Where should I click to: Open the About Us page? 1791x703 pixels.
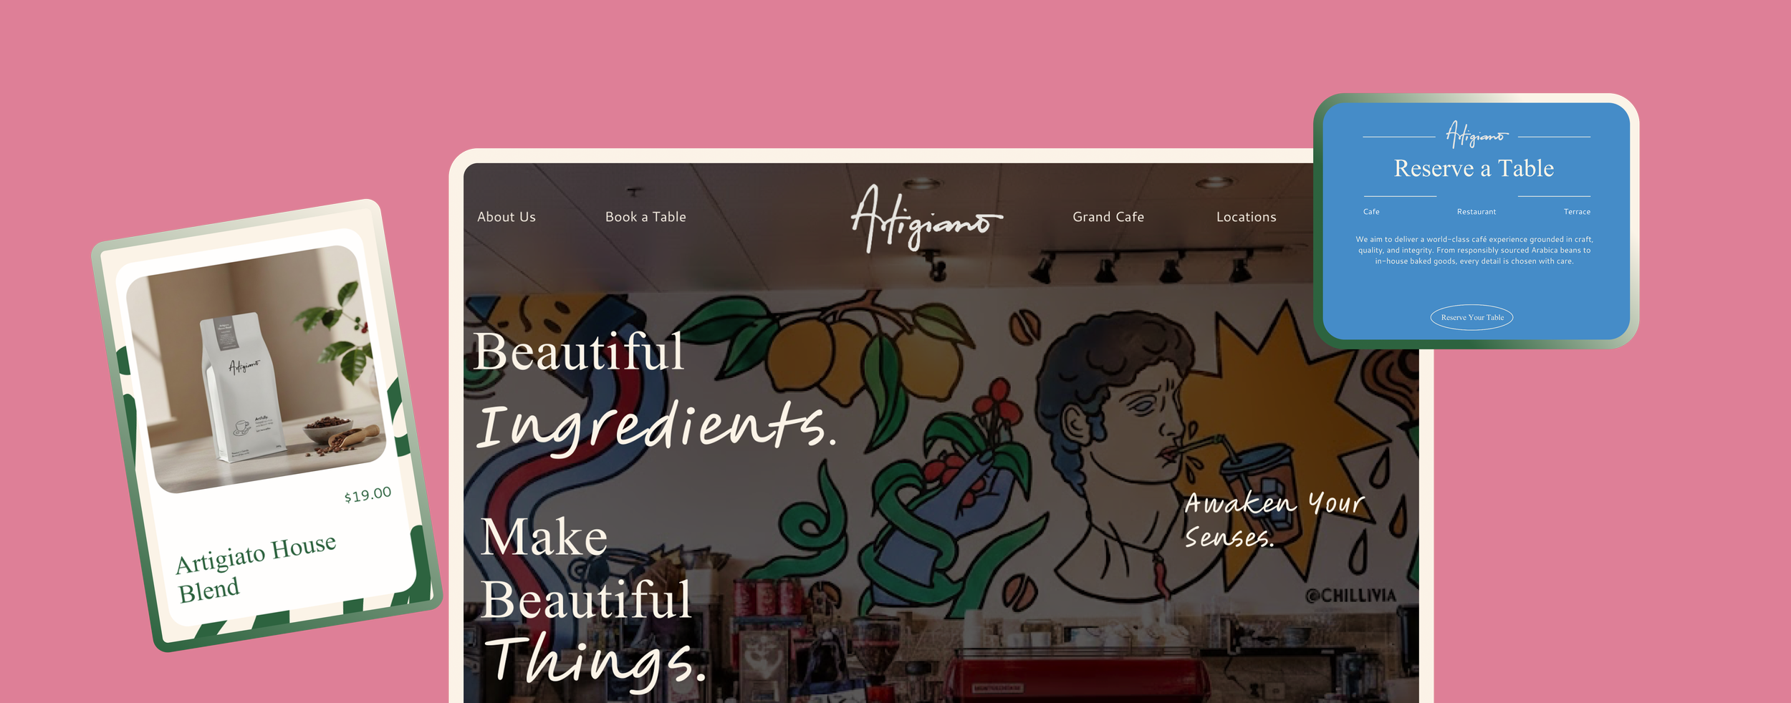coord(506,217)
